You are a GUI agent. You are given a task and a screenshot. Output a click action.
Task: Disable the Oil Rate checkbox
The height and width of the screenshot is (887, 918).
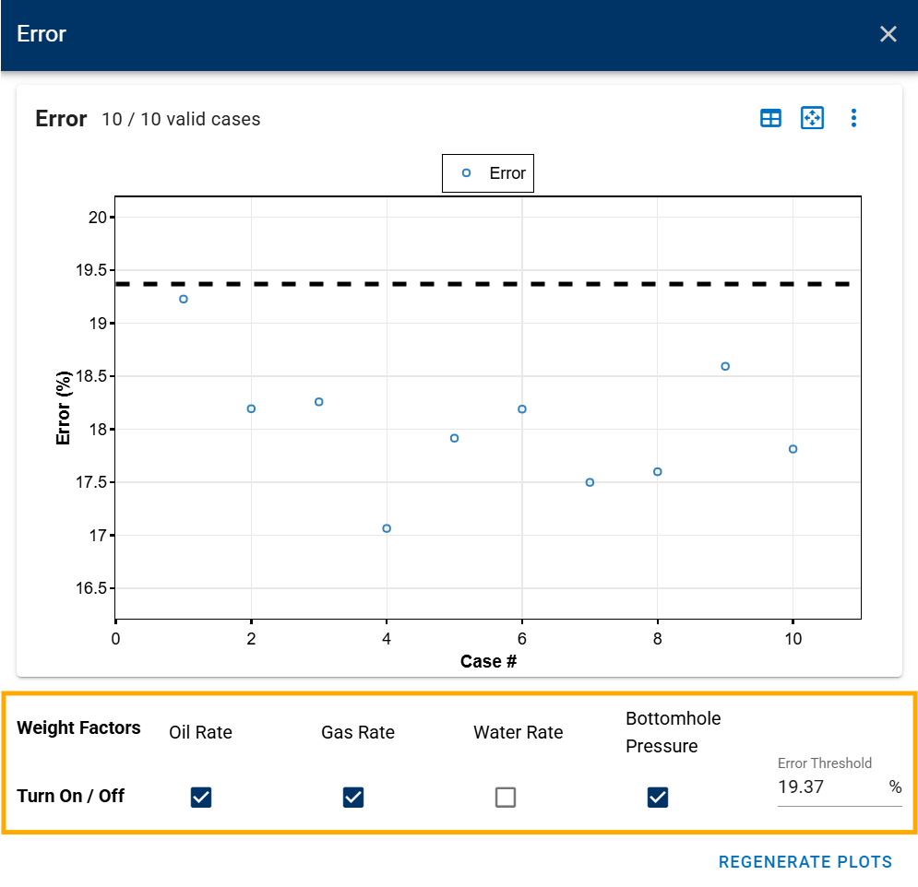201,797
